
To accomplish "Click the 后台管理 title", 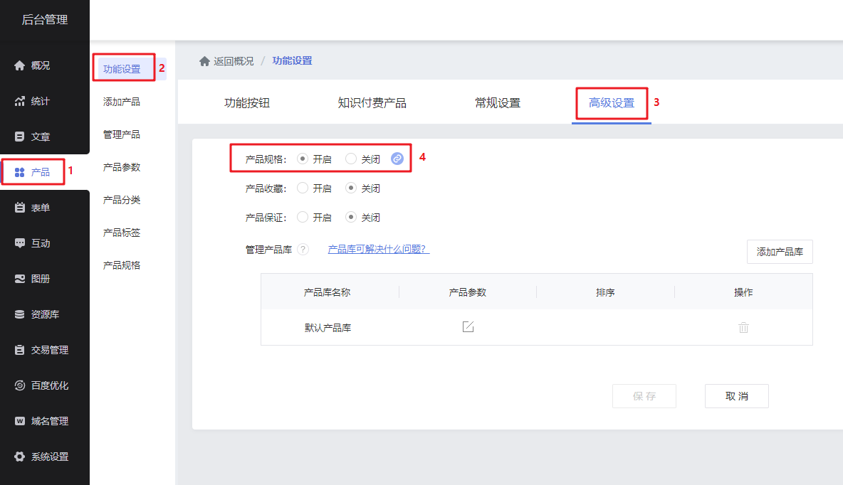I will click(x=45, y=20).
